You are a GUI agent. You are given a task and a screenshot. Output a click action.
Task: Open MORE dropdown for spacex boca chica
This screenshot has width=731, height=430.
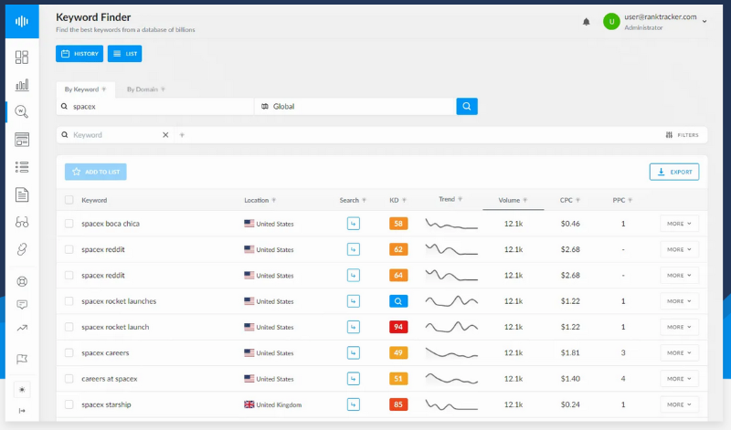[x=679, y=224]
